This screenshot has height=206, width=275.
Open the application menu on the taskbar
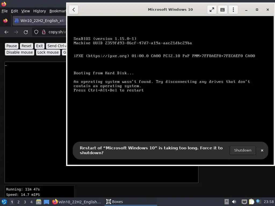[4, 202]
